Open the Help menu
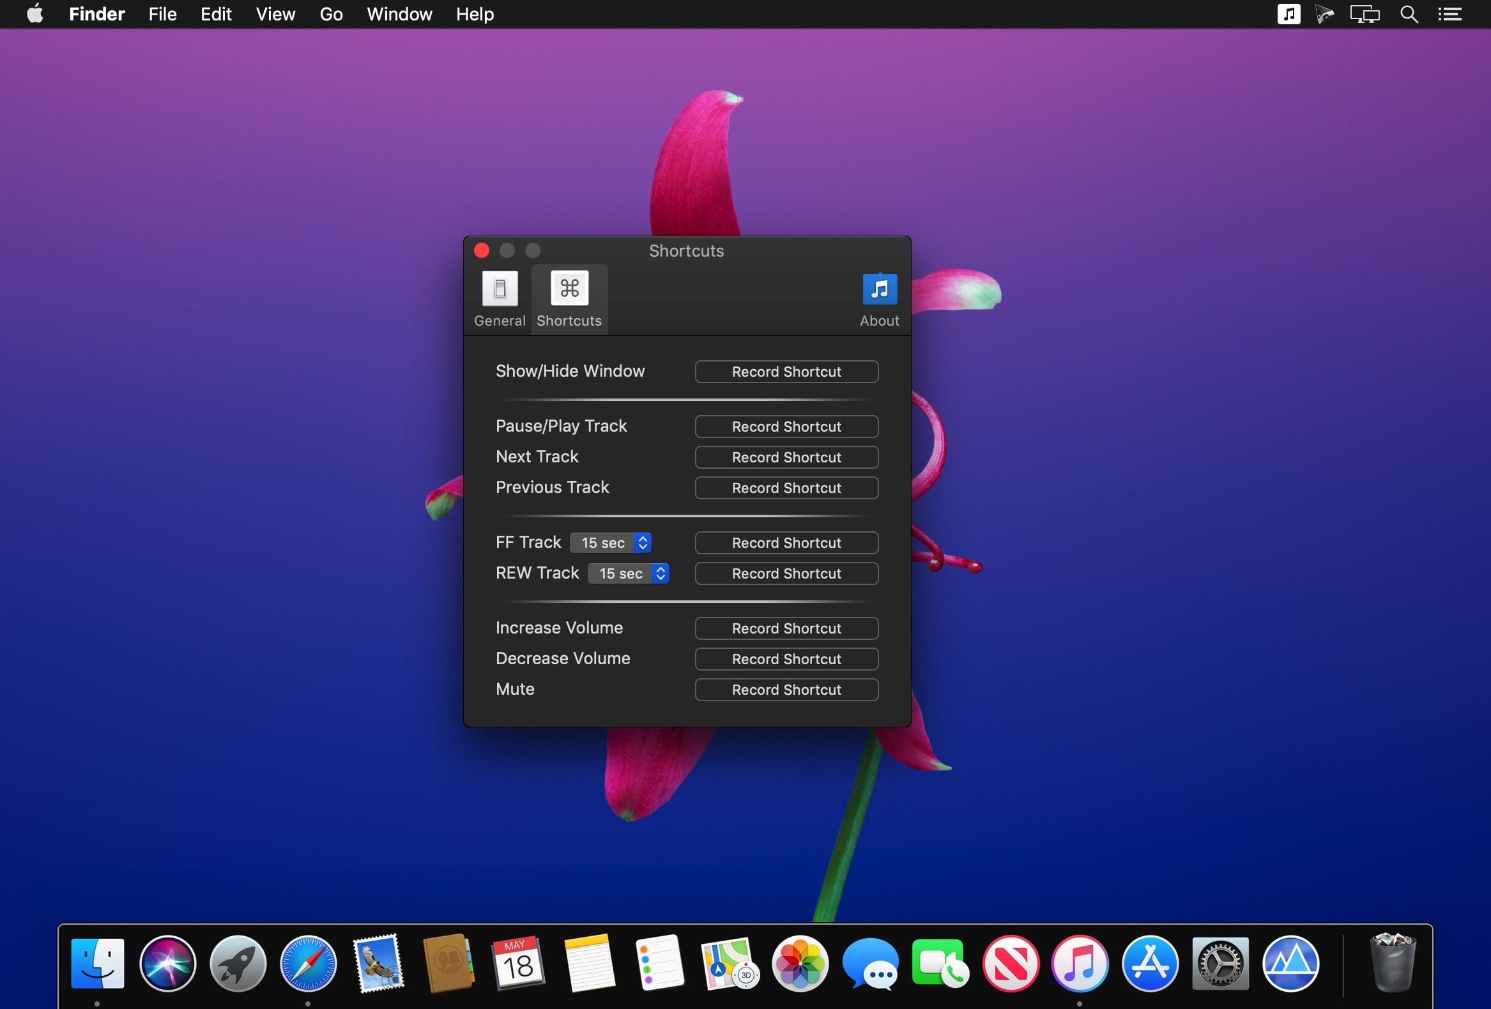The width and height of the screenshot is (1491, 1009). [475, 14]
